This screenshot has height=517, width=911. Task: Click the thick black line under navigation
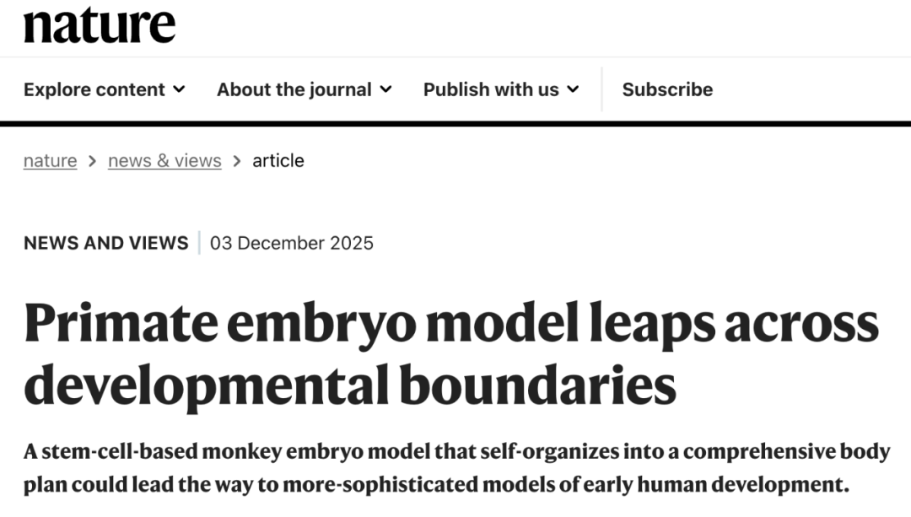455,124
